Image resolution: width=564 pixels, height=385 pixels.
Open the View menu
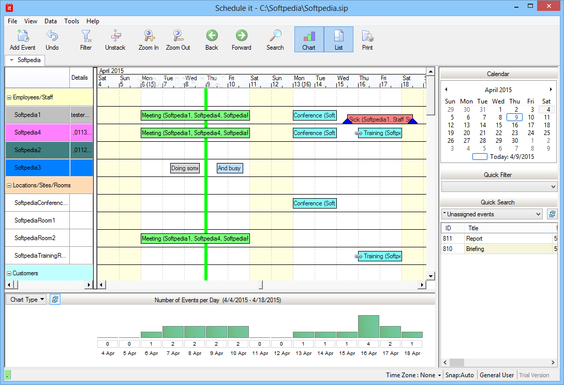31,21
